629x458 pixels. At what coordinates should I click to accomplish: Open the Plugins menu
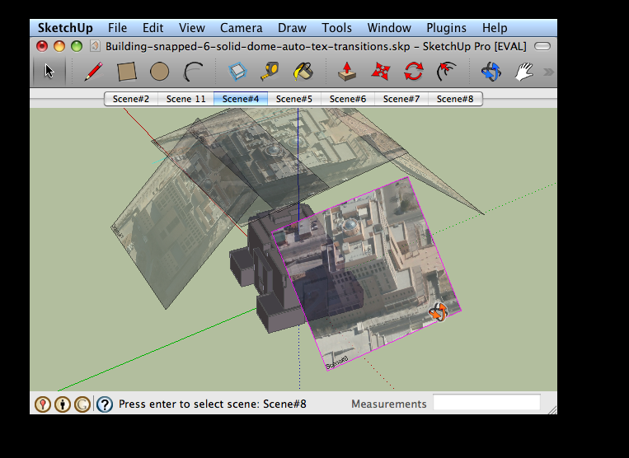pos(446,28)
